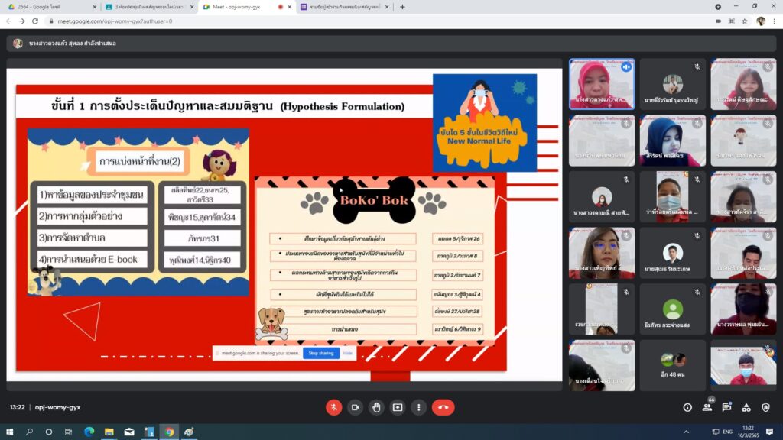The image size is (783, 440).
Task: Switch to Chrome on the taskbar
Action: click(169, 432)
